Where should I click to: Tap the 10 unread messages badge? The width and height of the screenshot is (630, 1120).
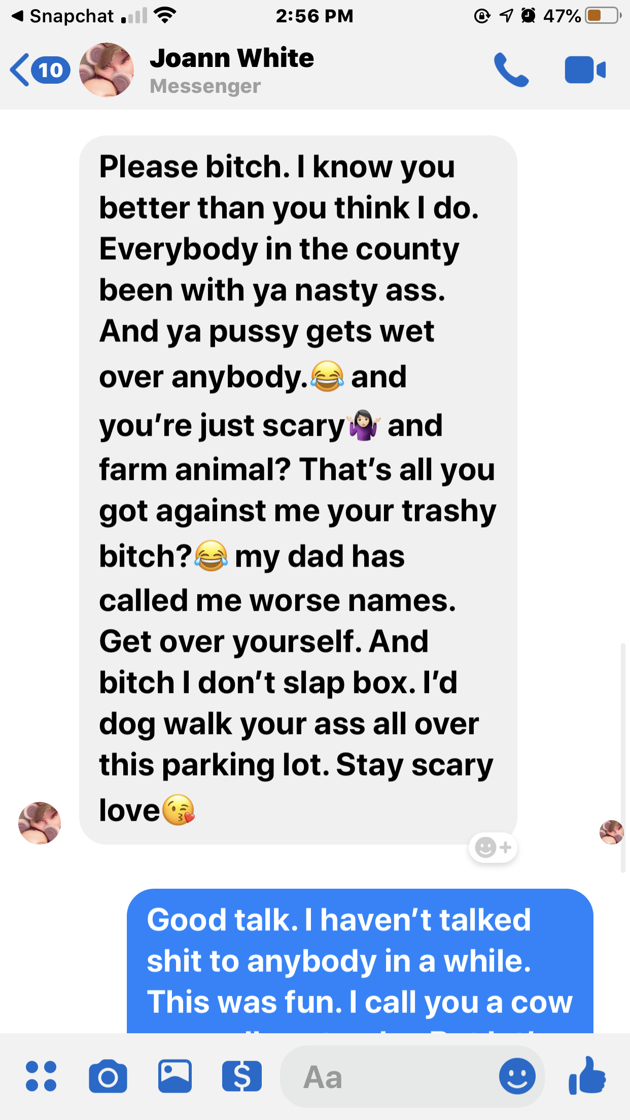point(51,70)
